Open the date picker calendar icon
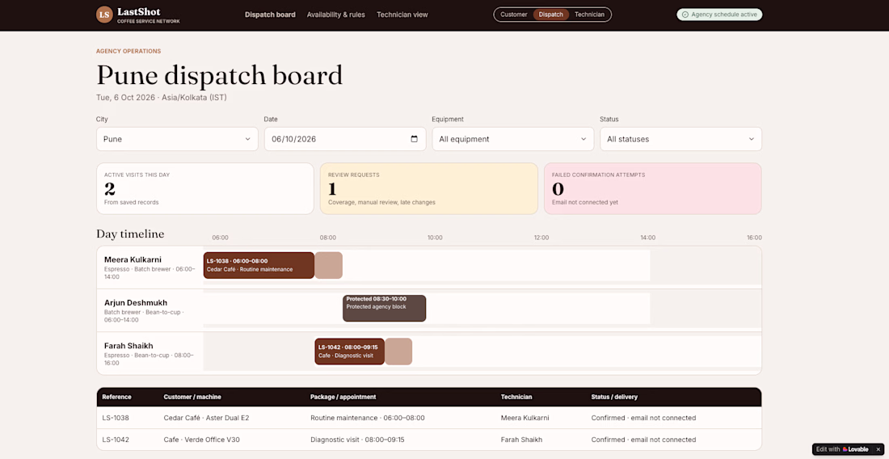This screenshot has width=889, height=459. [x=414, y=139]
